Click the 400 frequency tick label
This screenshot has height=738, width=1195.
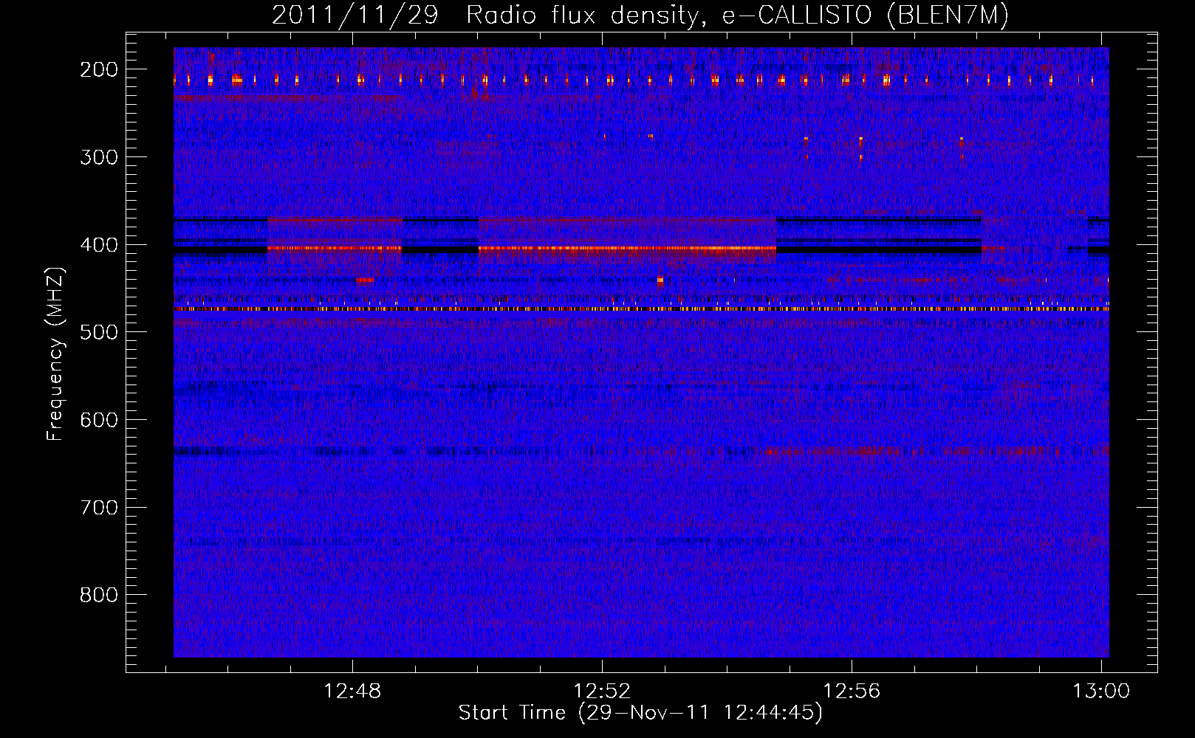(99, 245)
